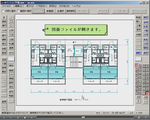Screen dimensions: 150x120
Task: Click the 全選択 select-all button
Action: click(61, 11)
